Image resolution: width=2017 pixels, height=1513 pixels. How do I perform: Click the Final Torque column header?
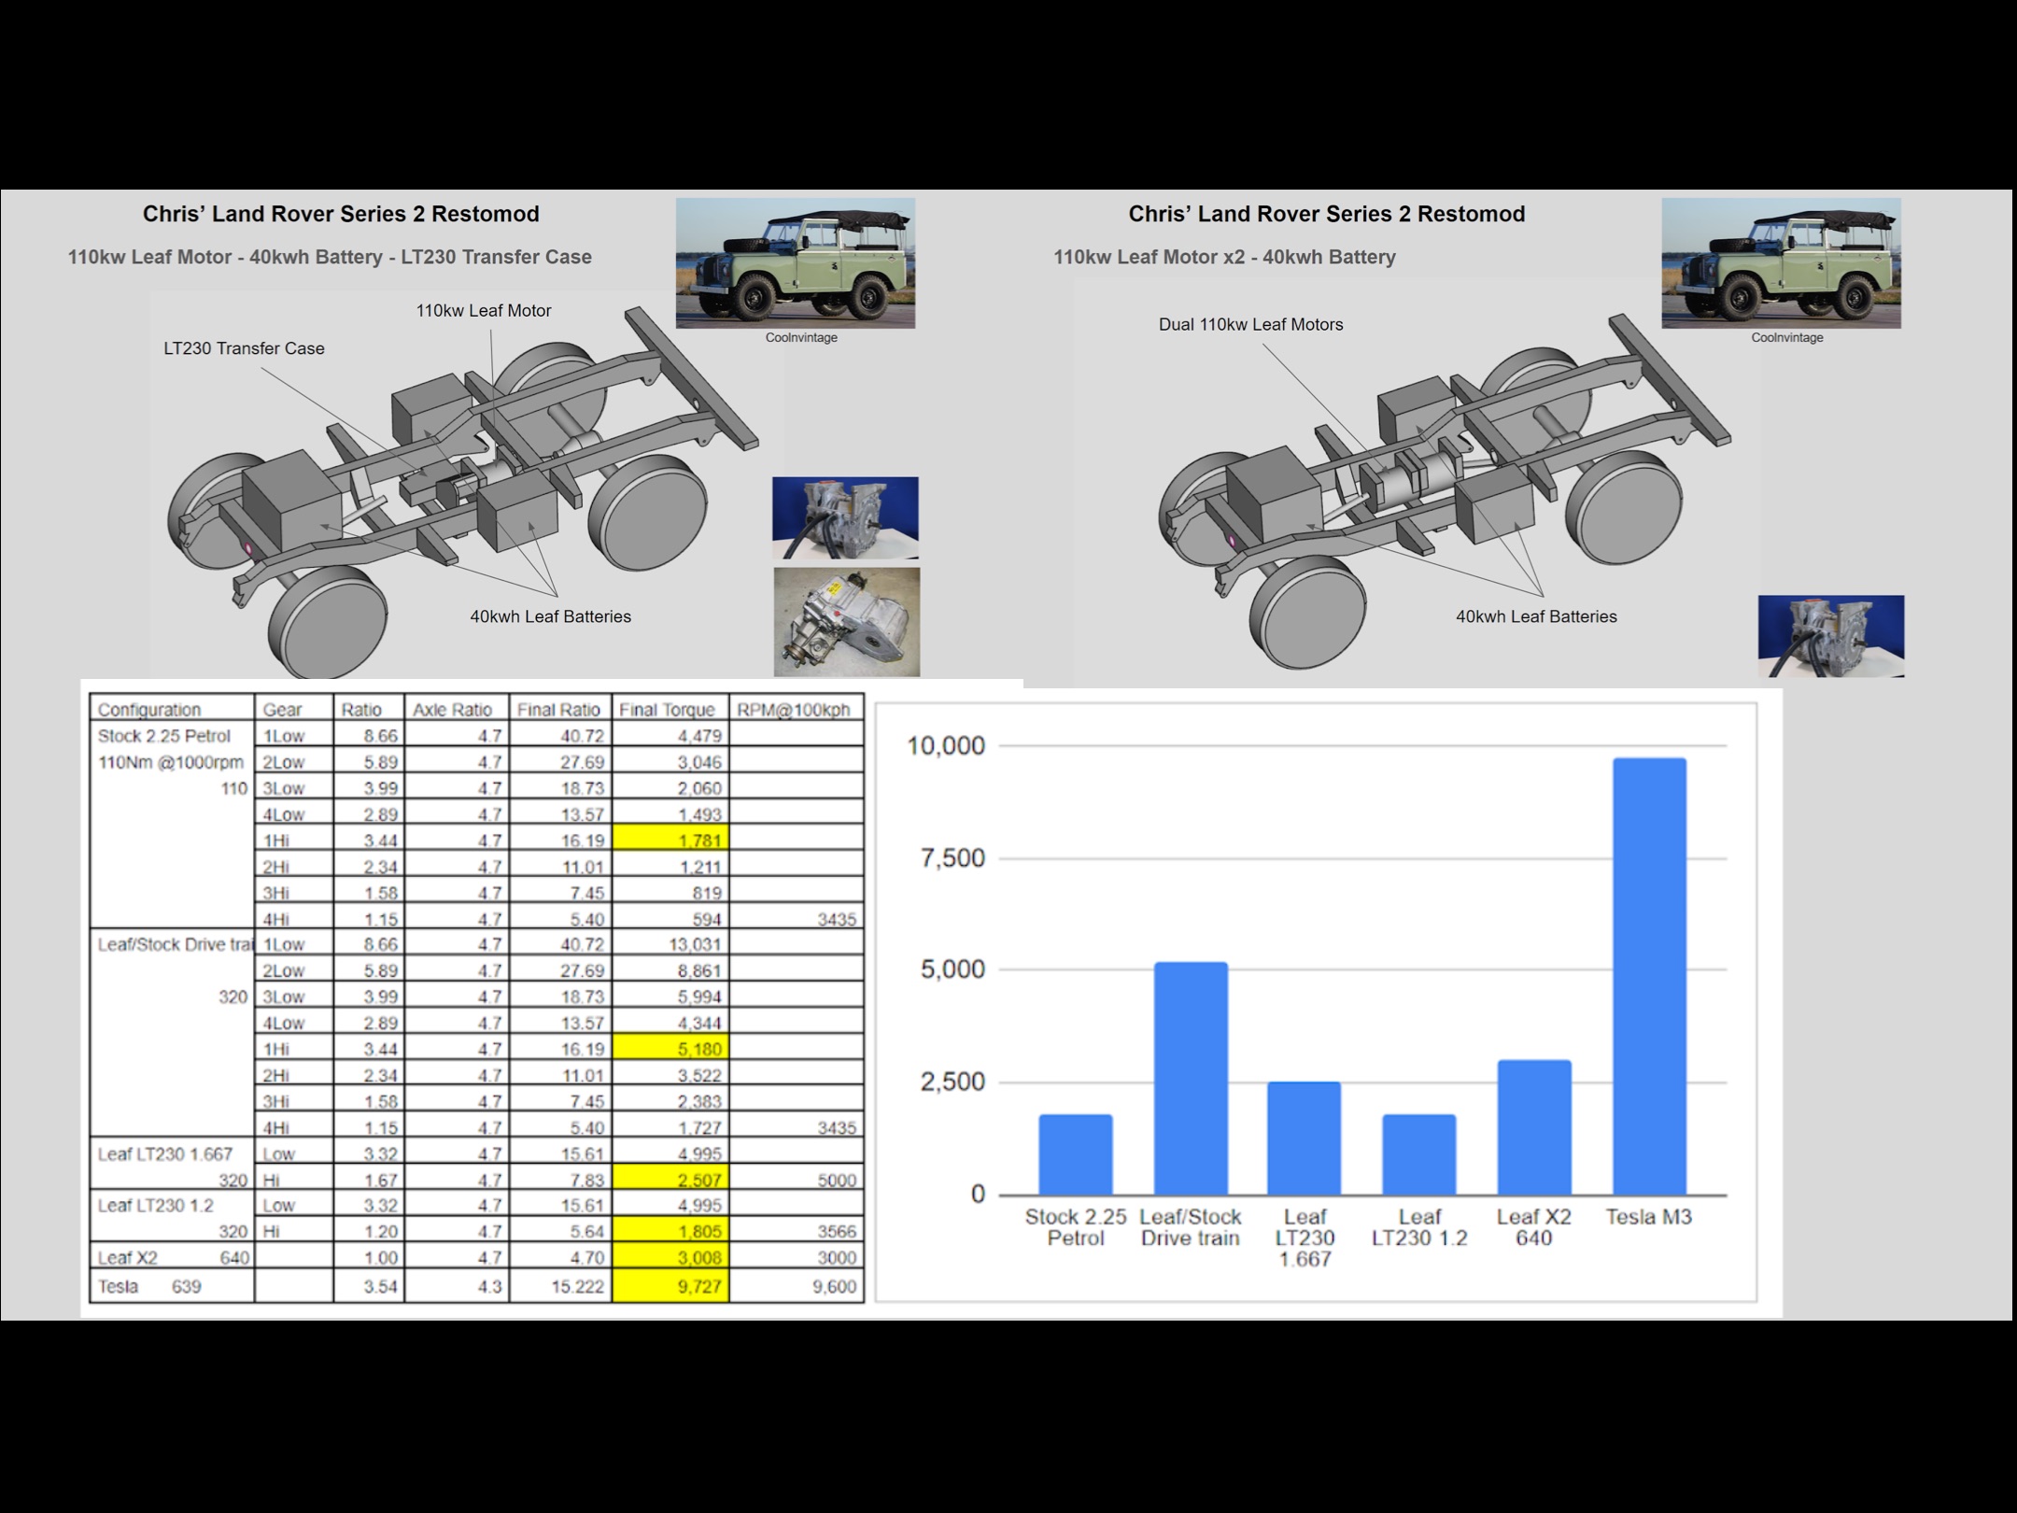coord(667,710)
